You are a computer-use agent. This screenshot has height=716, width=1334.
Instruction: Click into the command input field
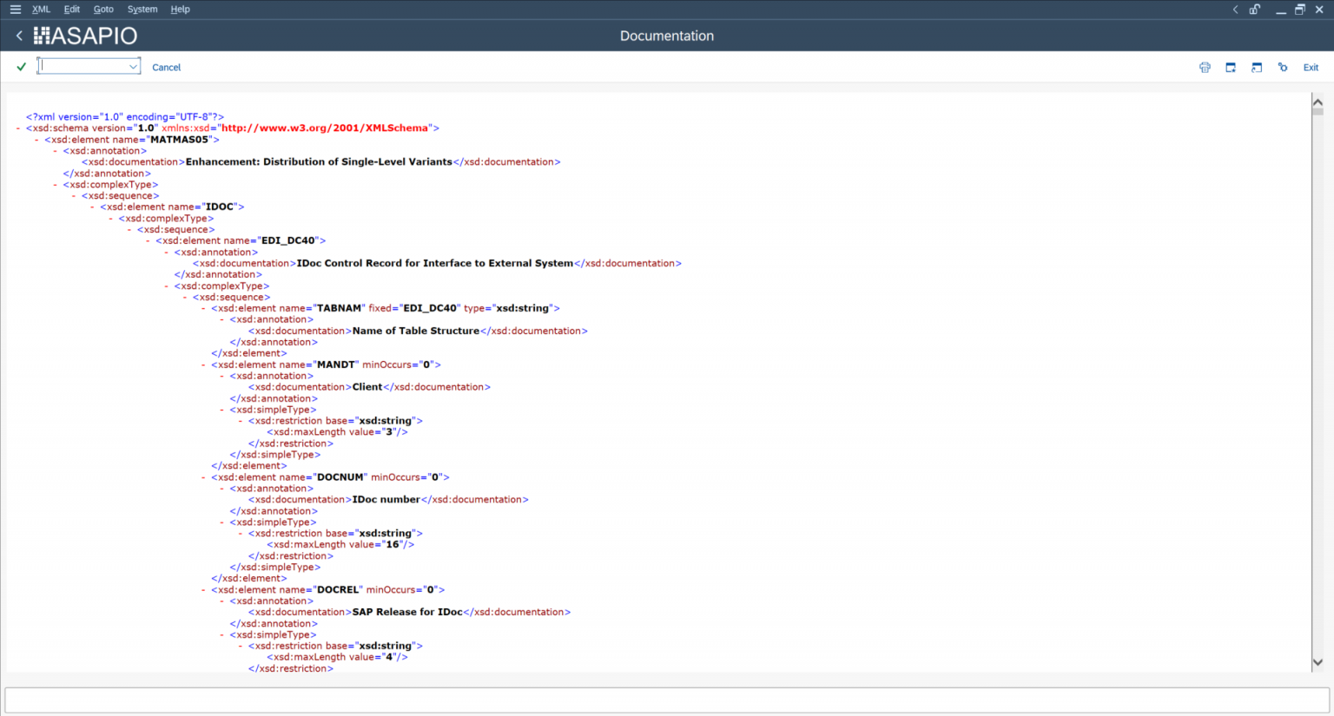click(84, 67)
